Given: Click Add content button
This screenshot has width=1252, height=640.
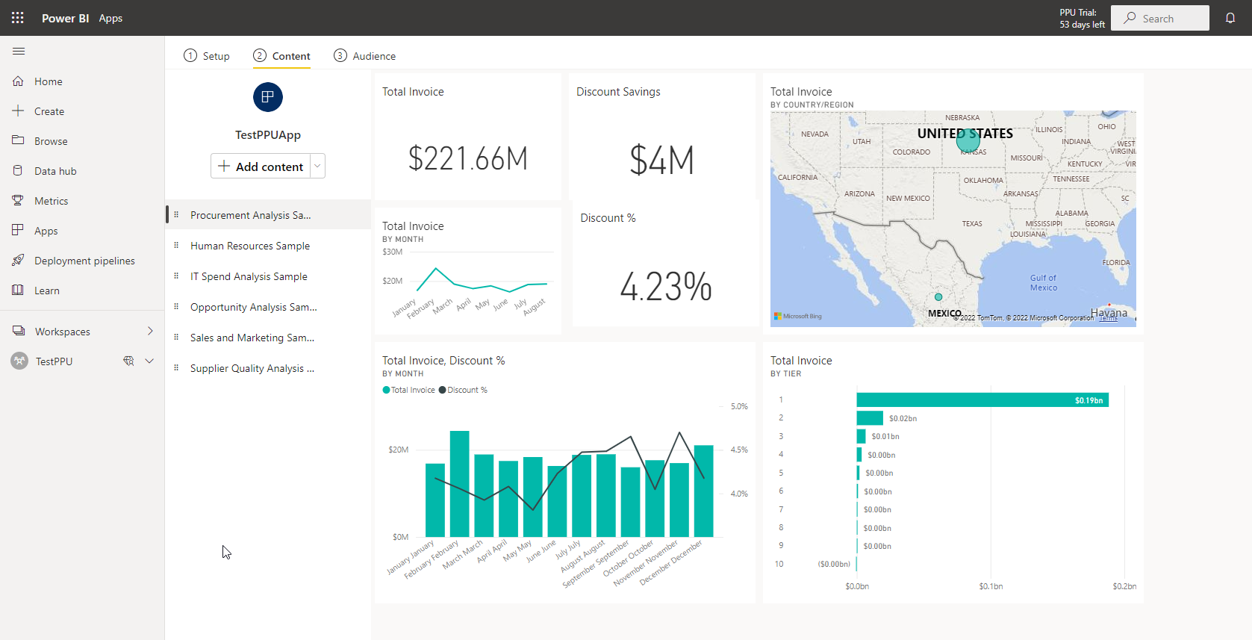Looking at the screenshot, I should (261, 166).
